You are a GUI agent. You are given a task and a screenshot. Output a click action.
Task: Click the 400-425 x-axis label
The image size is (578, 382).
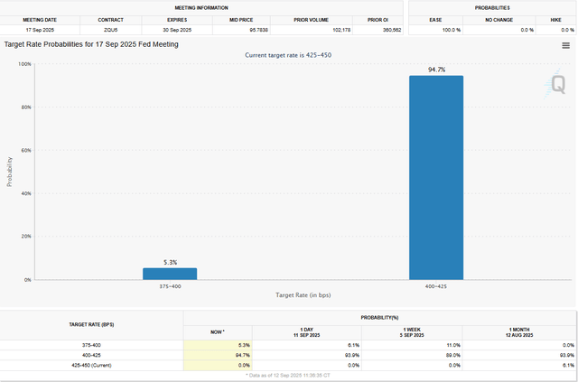(x=436, y=286)
